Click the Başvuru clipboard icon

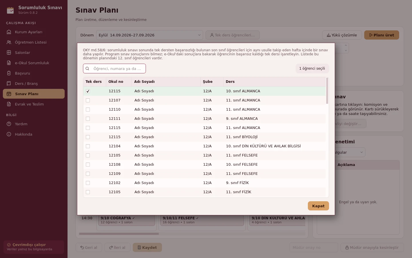pos(9,73)
